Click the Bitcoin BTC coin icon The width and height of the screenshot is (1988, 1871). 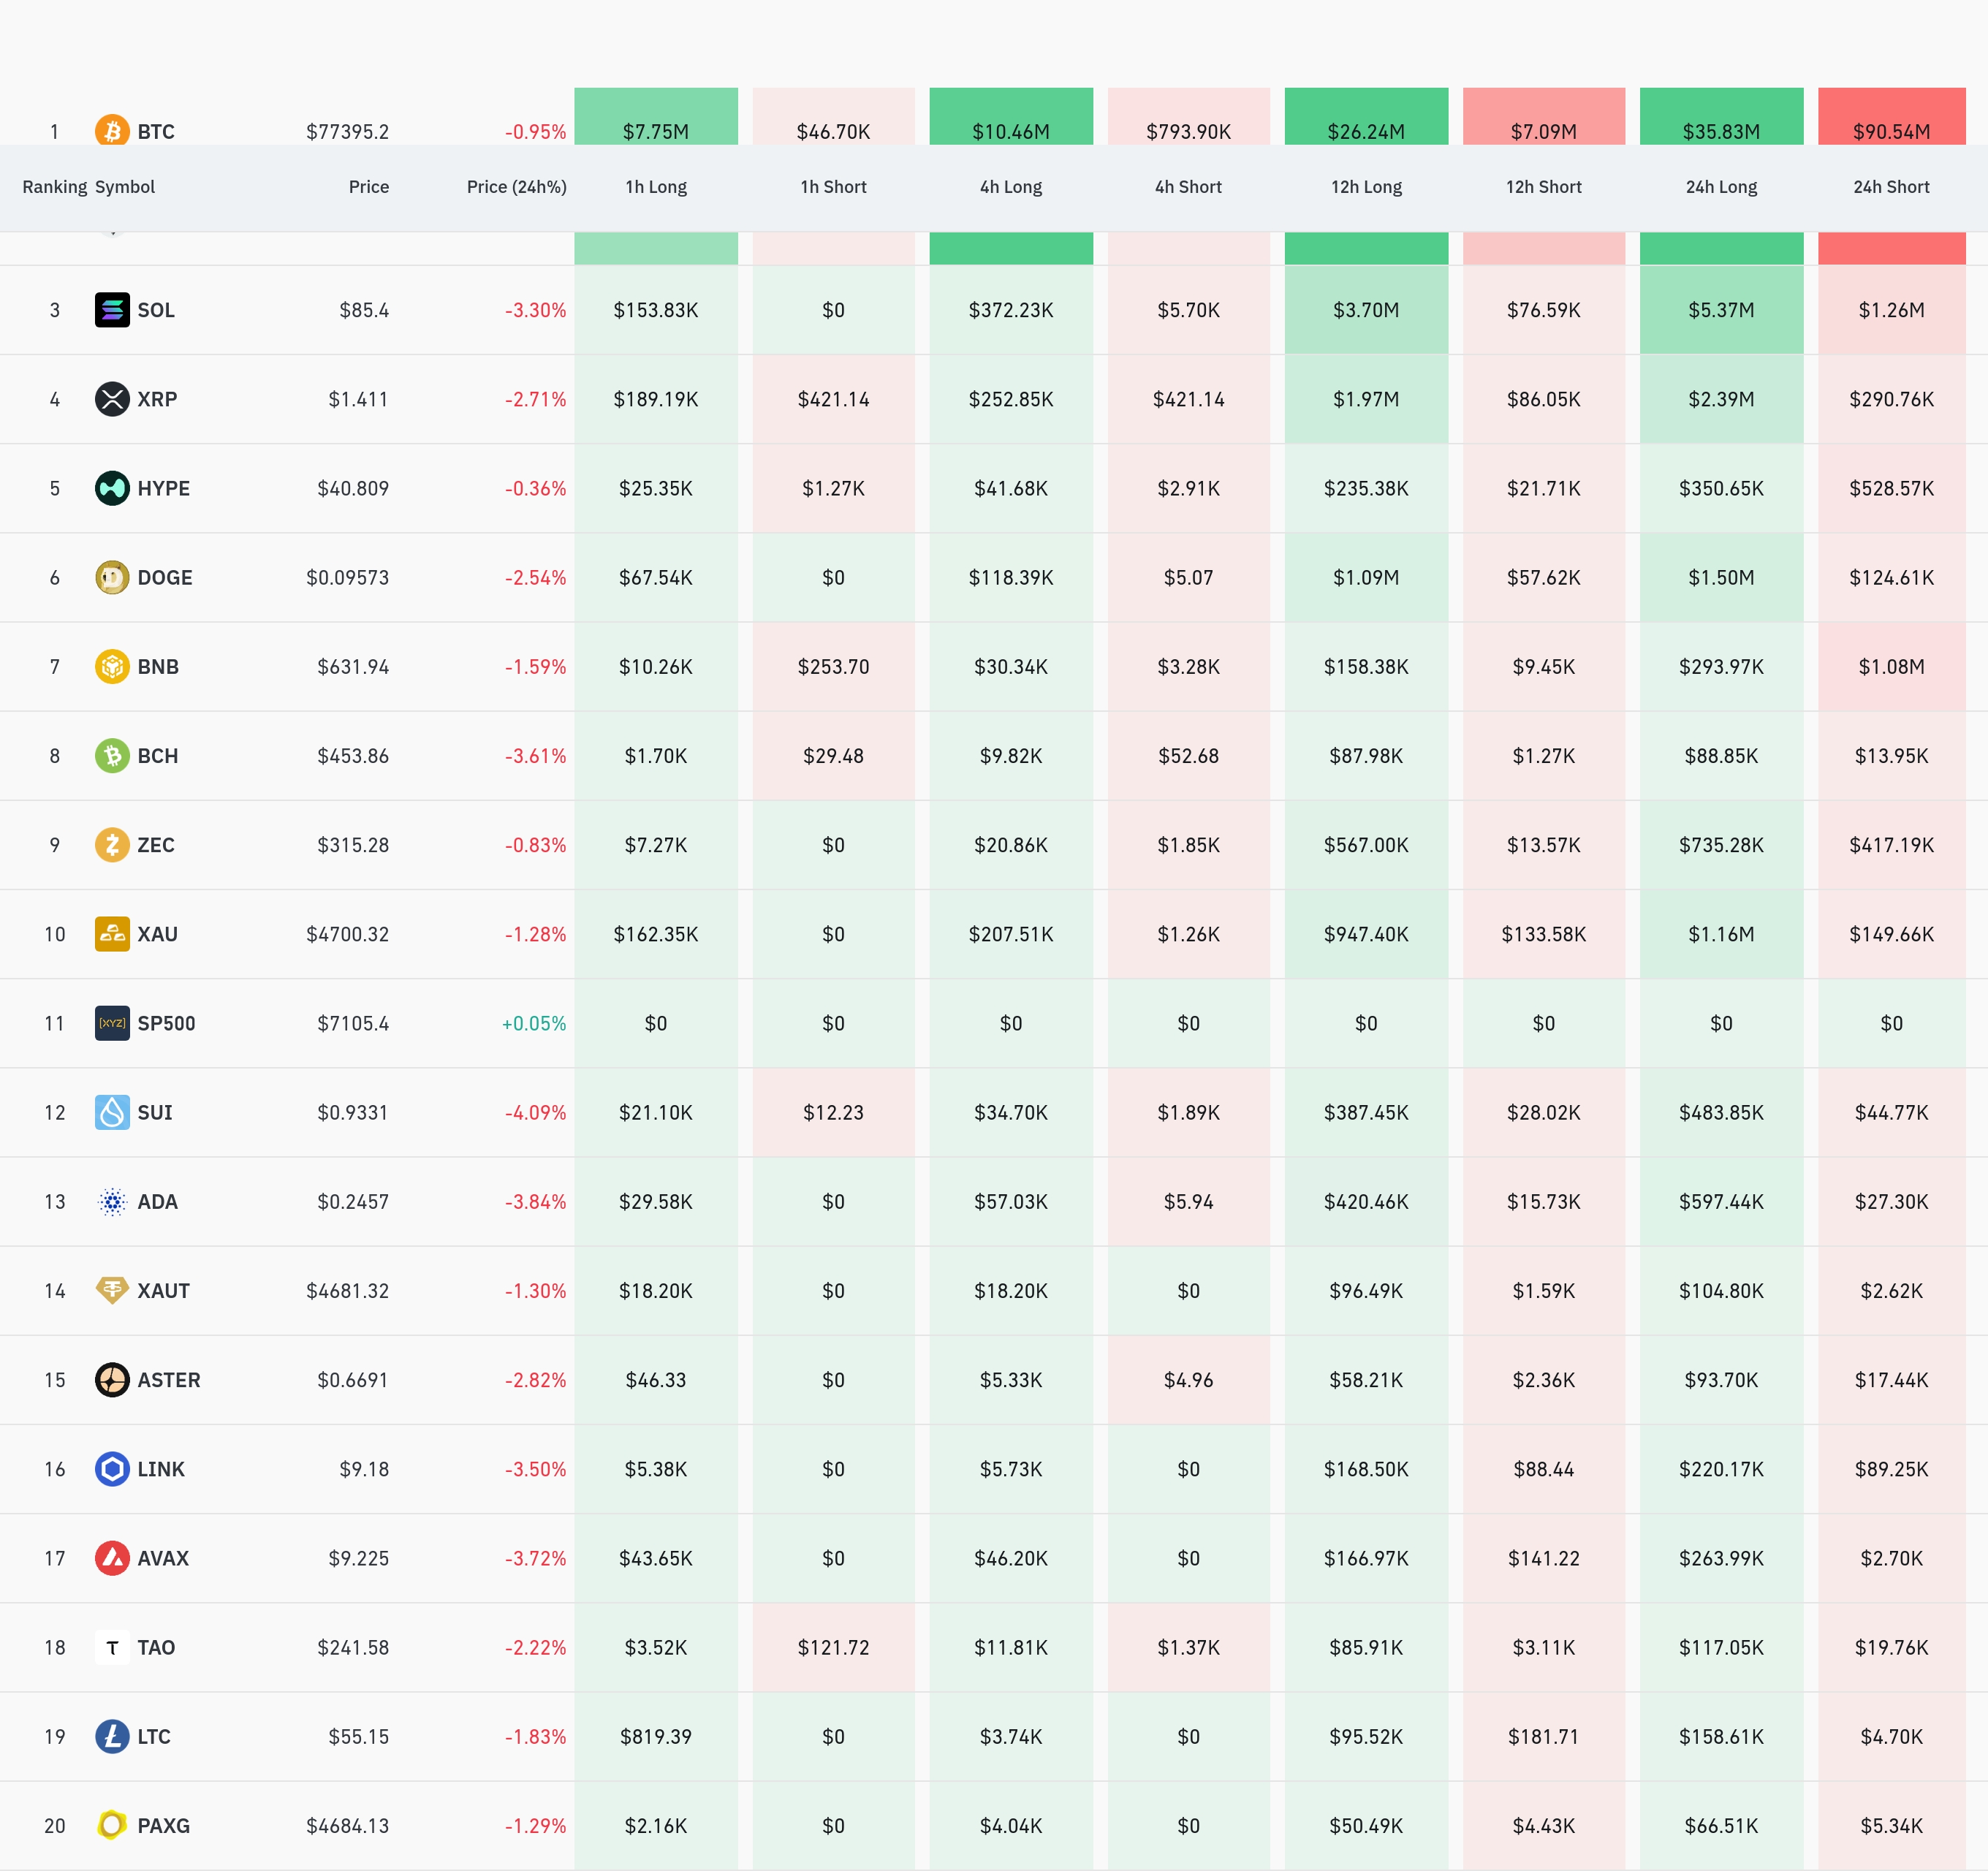click(112, 131)
